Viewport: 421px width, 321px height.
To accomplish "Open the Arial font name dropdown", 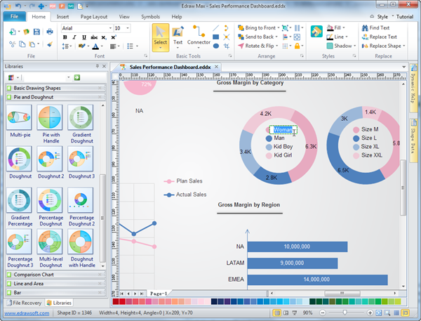I will click(x=108, y=28).
